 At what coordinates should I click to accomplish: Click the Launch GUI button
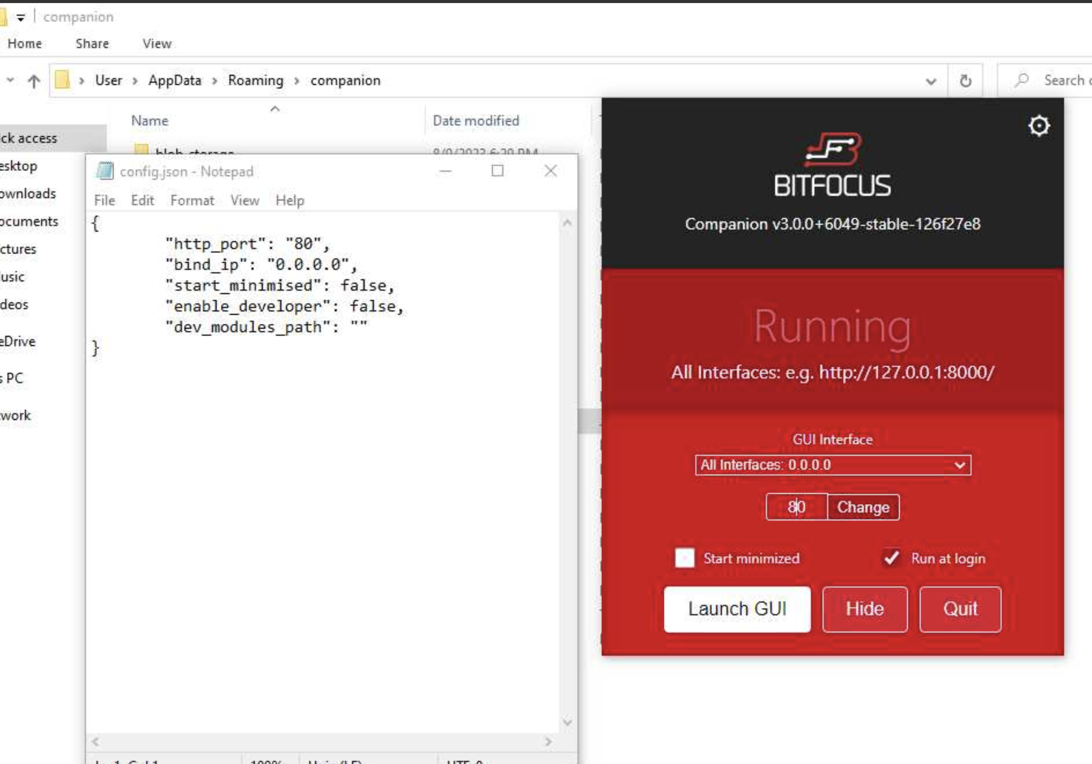pos(736,608)
